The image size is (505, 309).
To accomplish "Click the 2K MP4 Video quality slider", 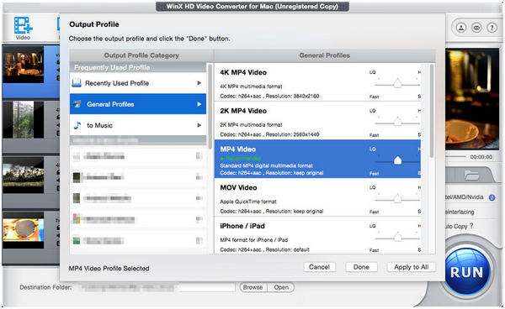I will click(x=398, y=122).
